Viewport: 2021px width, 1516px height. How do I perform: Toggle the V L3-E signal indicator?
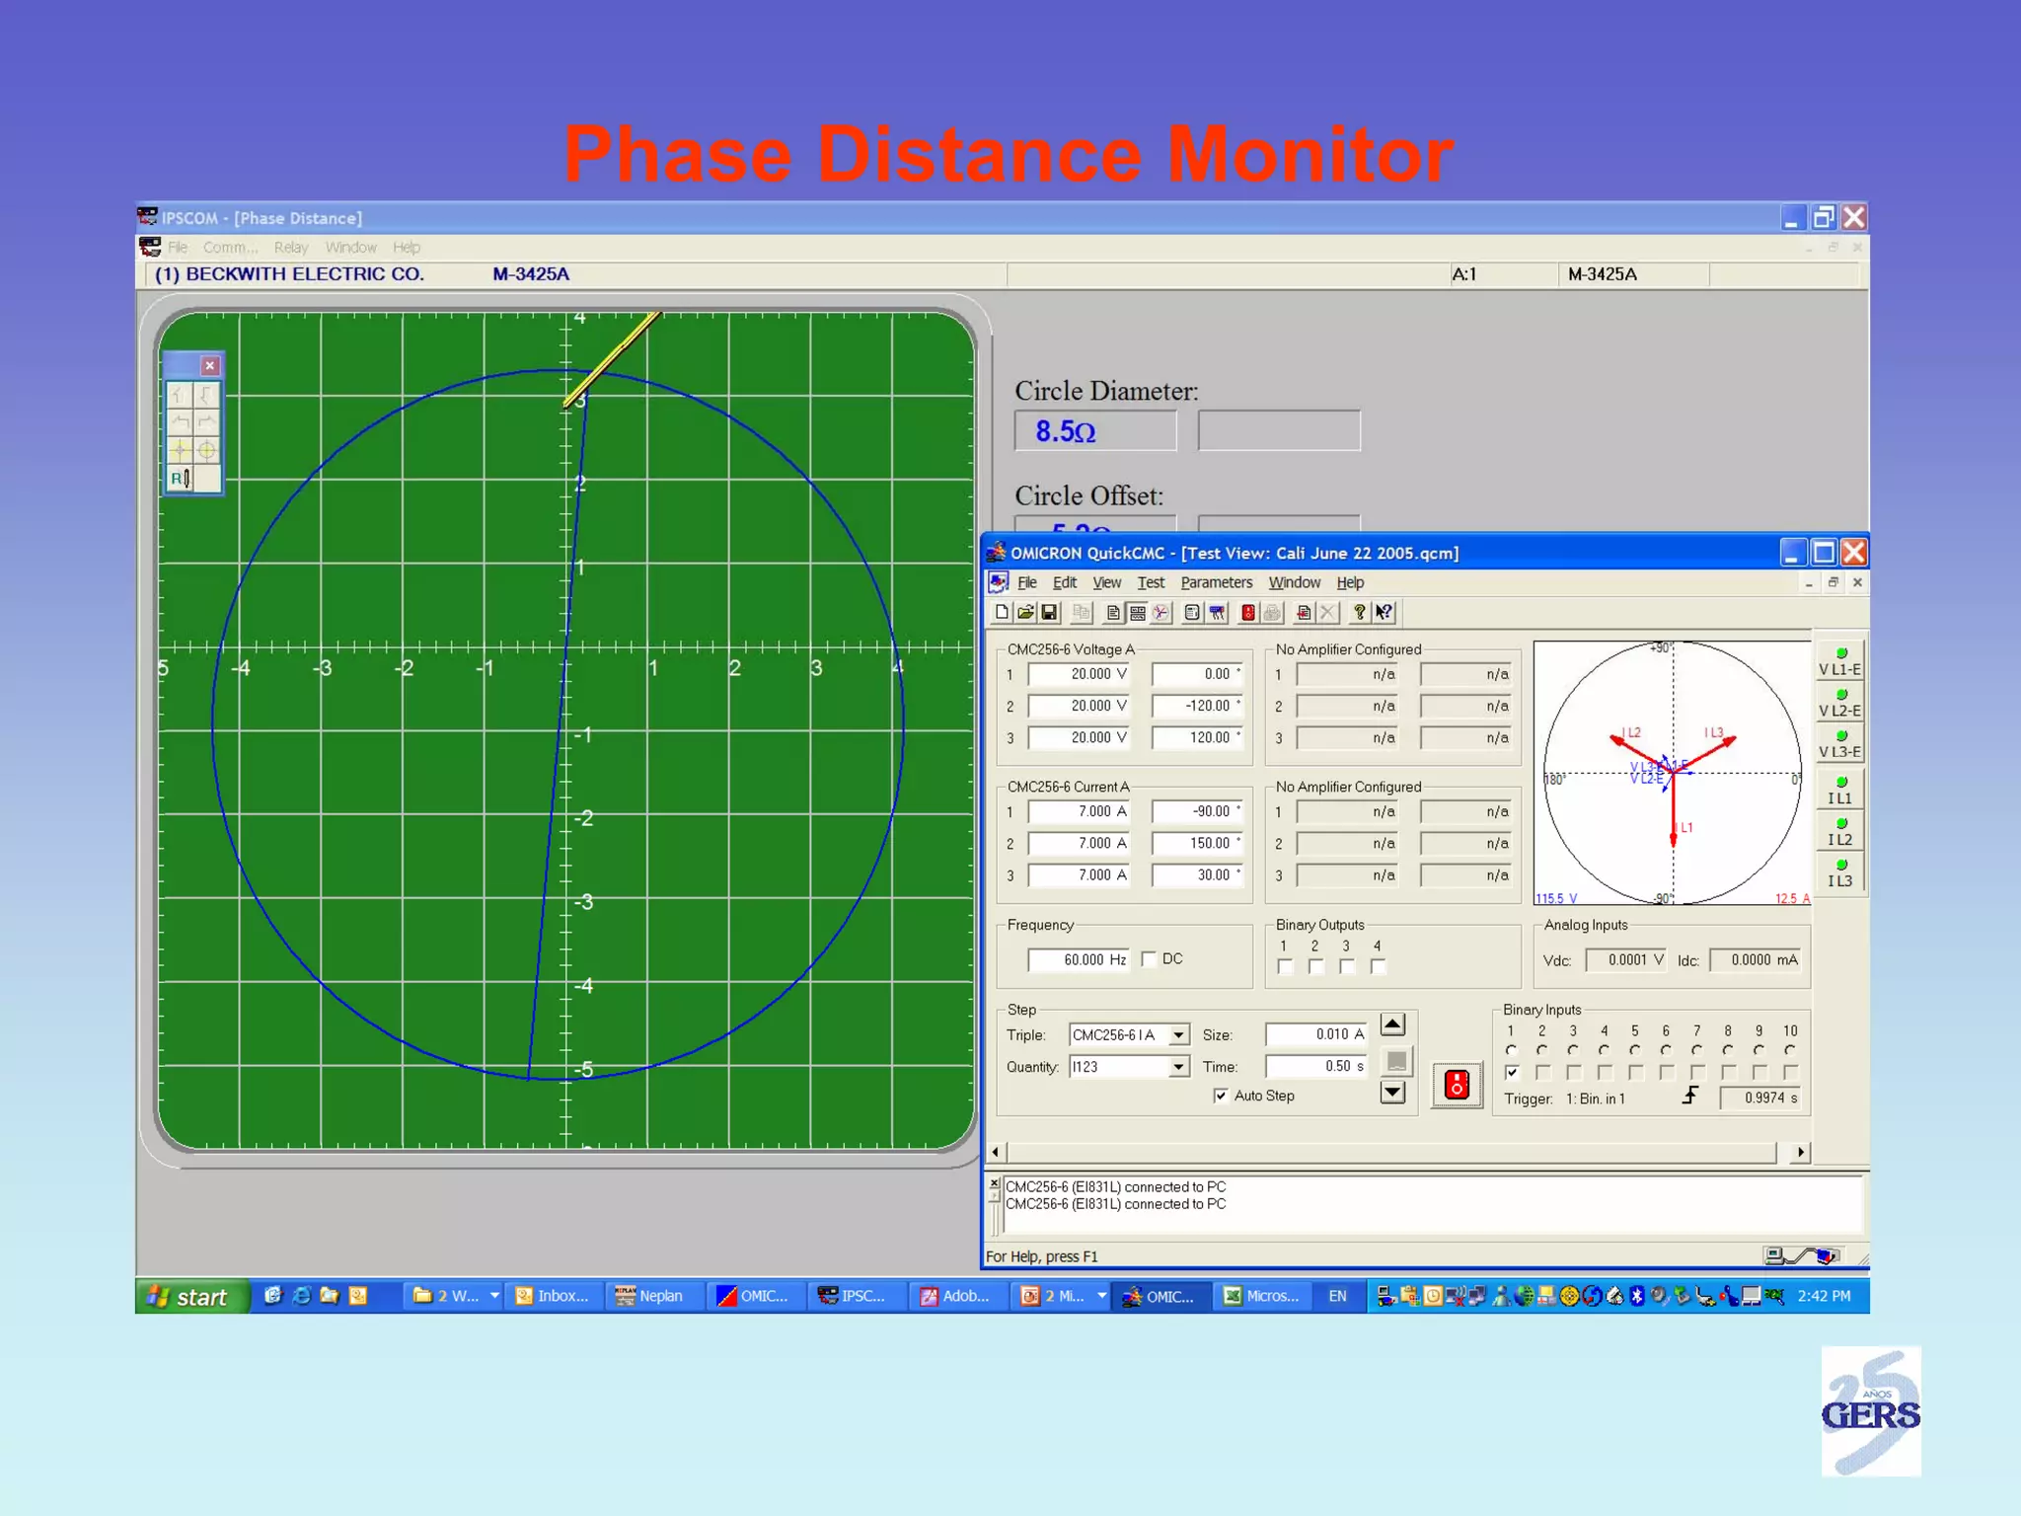pyautogui.click(x=1839, y=743)
